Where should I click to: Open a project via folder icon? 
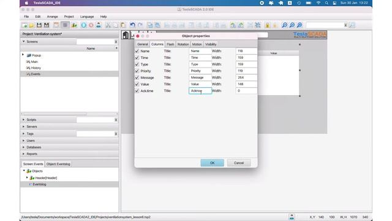coord(31,25)
